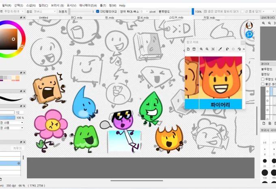Open the 선택(S) menu

pyautogui.click(x=19, y=5)
